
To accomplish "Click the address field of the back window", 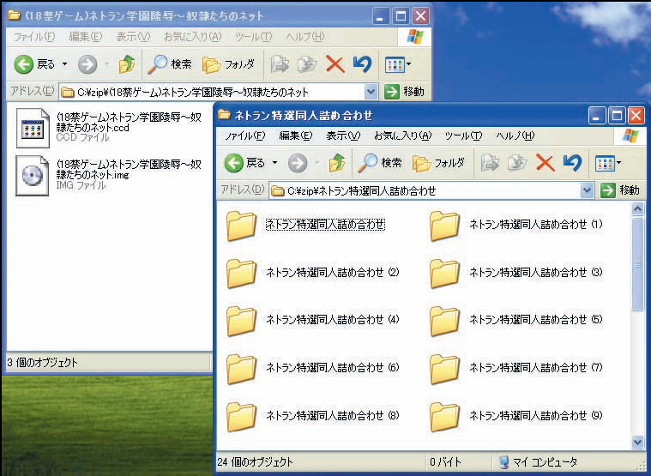I will tap(218, 92).
